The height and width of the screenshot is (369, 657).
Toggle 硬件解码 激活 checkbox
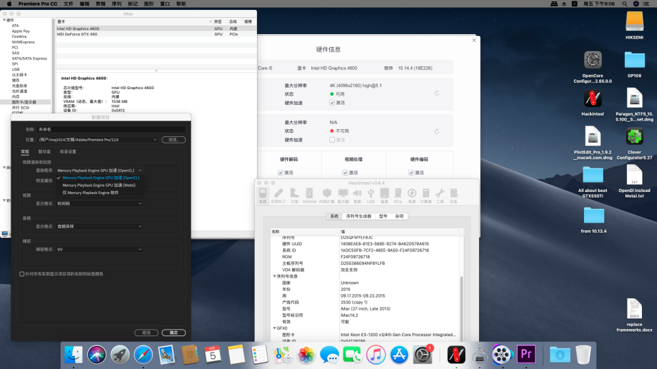pos(281,172)
